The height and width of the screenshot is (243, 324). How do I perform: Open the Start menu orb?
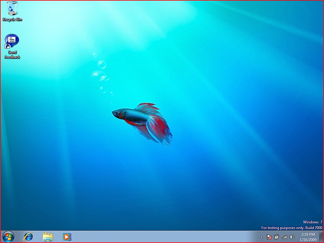tap(8, 237)
